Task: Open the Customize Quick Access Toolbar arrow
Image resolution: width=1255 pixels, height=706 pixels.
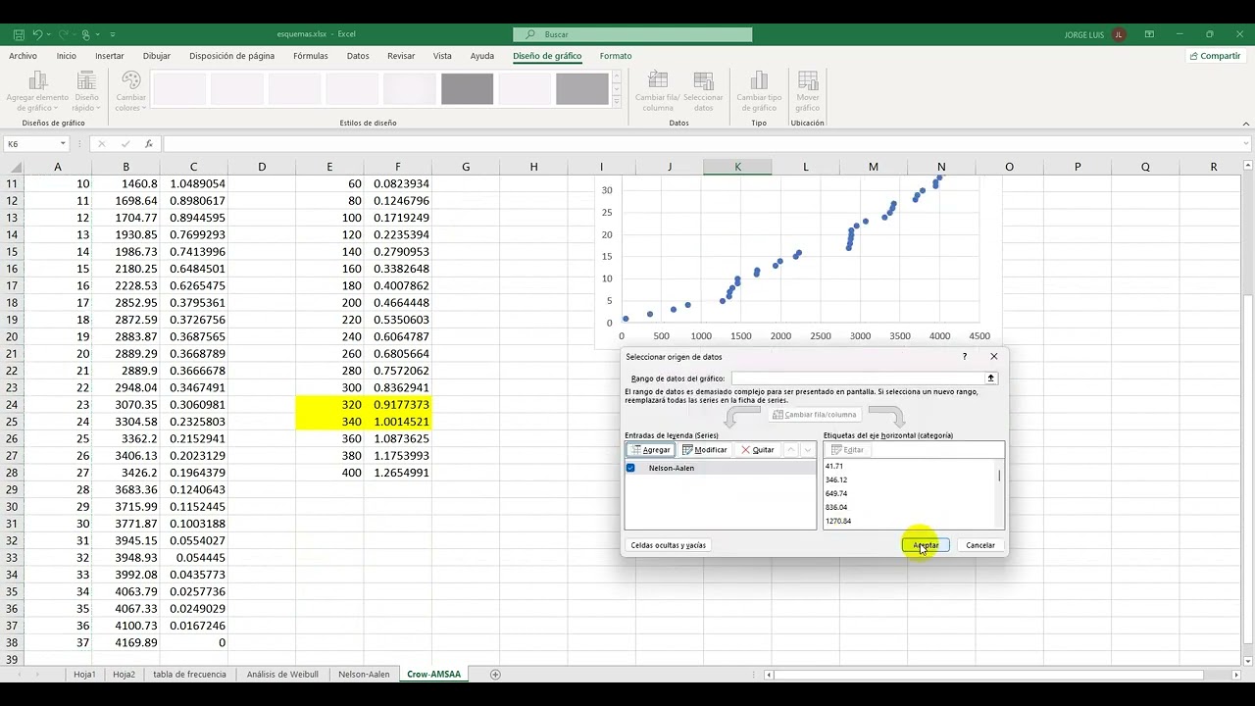Action: tap(113, 34)
